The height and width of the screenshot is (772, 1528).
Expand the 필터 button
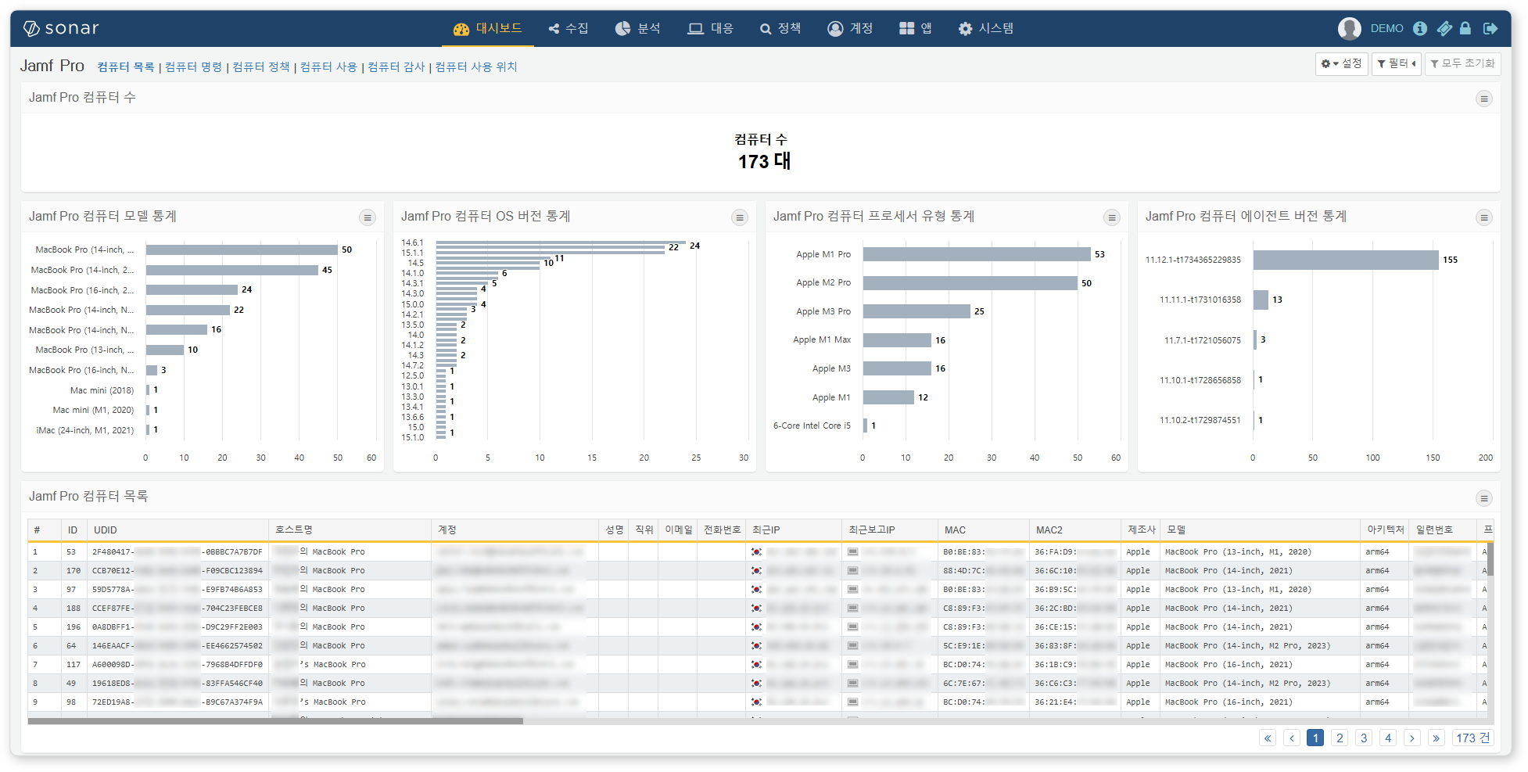tap(1397, 64)
